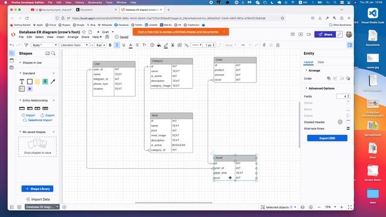
Task: Click the Salesforce Import link
Action: coord(37,121)
